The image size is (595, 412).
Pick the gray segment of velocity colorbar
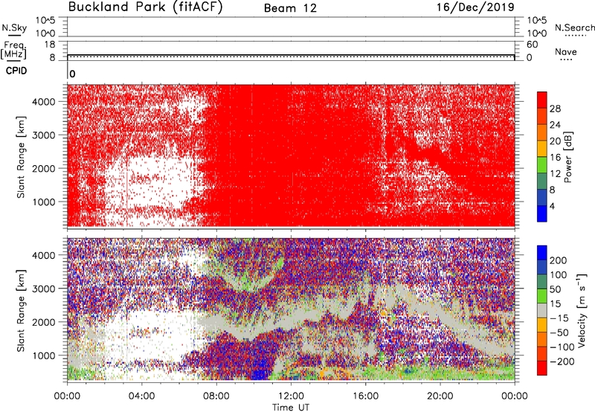tap(542, 311)
